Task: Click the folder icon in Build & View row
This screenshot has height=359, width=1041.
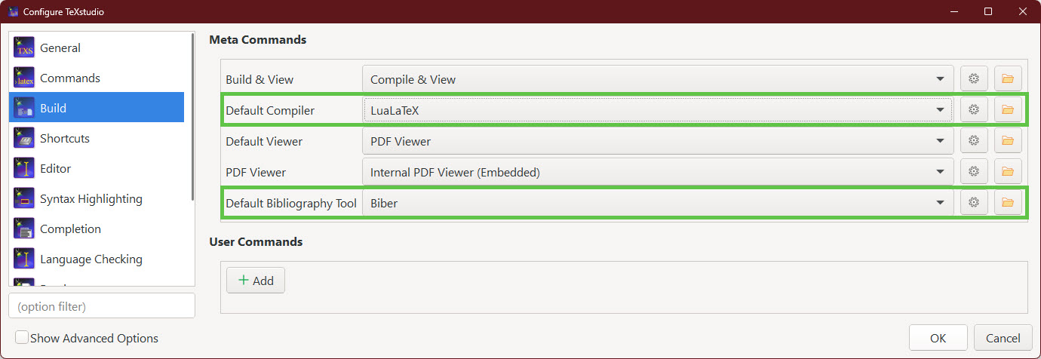Action: [1007, 79]
